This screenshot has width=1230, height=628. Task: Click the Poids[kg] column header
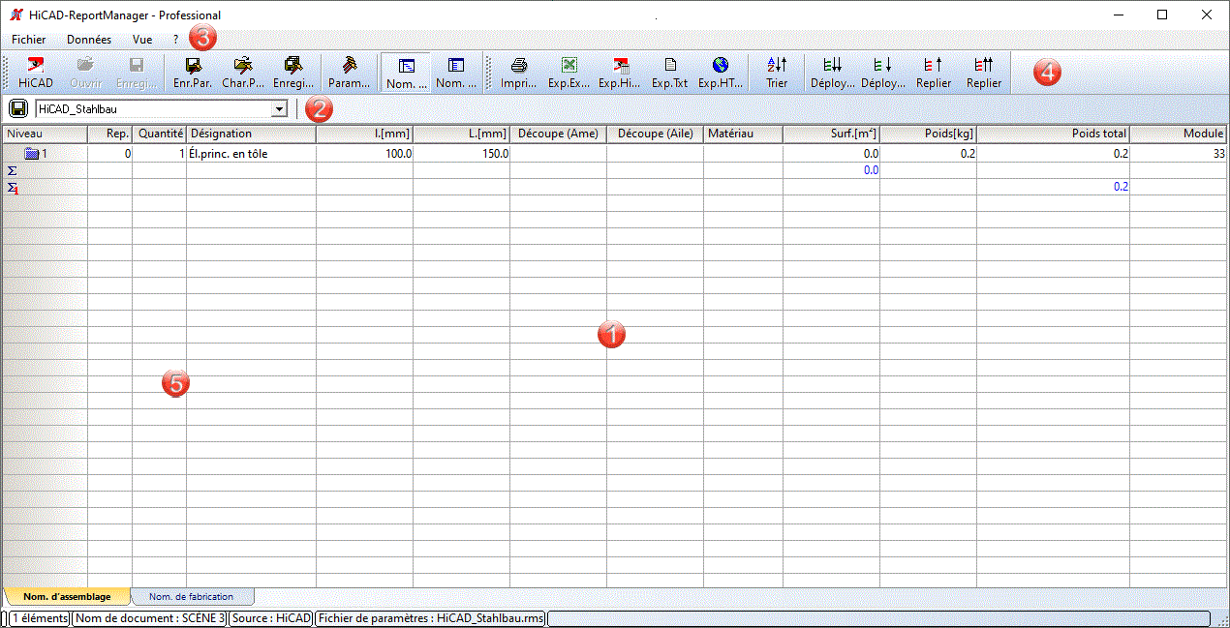pos(929,134)
